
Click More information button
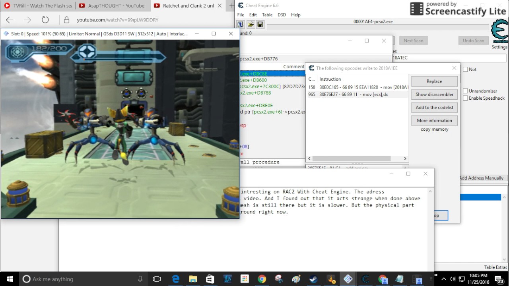pyautogui.click(x=434, y=120)
